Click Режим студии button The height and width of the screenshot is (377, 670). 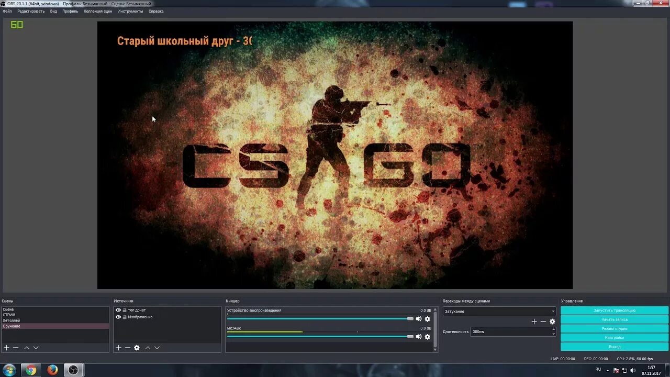[615, 329]
